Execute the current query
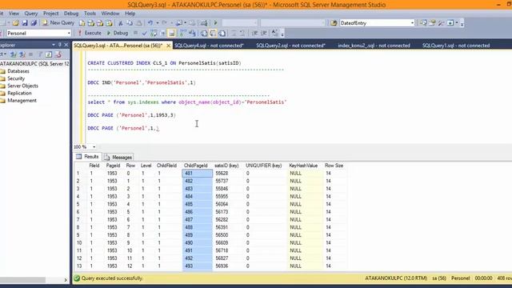This screenshot has width=512, height=288. click(x=89, y=33)
